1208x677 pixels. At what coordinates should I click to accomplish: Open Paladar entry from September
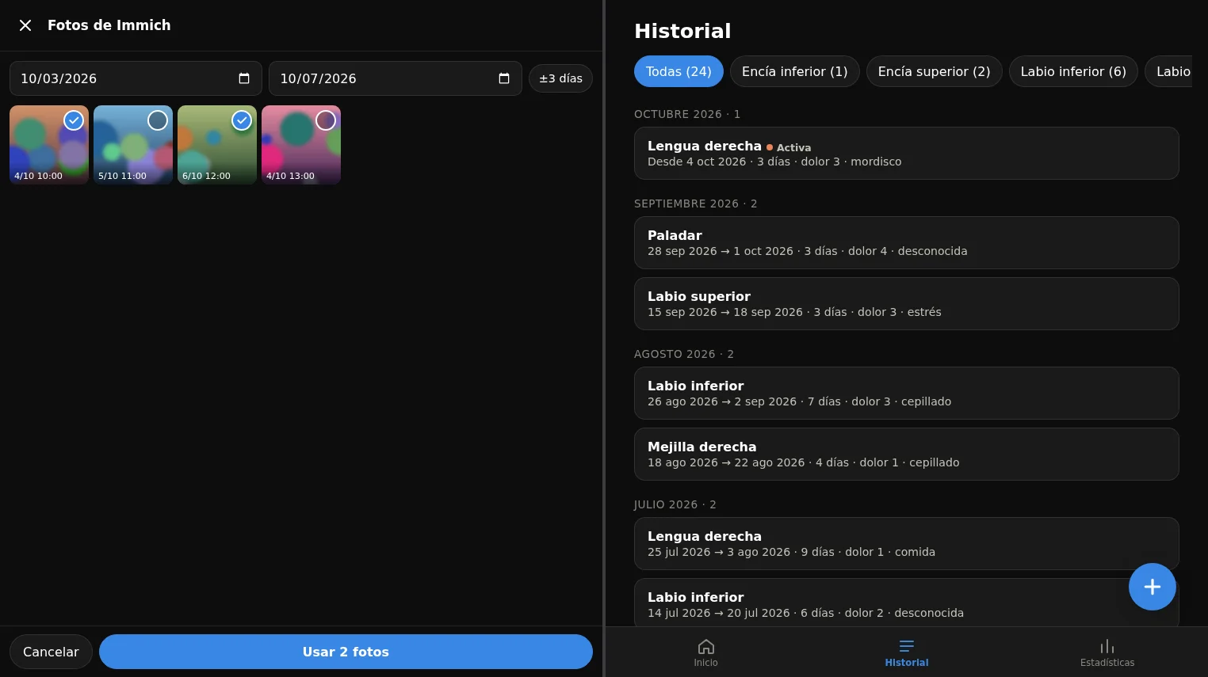tap(906, 243)
